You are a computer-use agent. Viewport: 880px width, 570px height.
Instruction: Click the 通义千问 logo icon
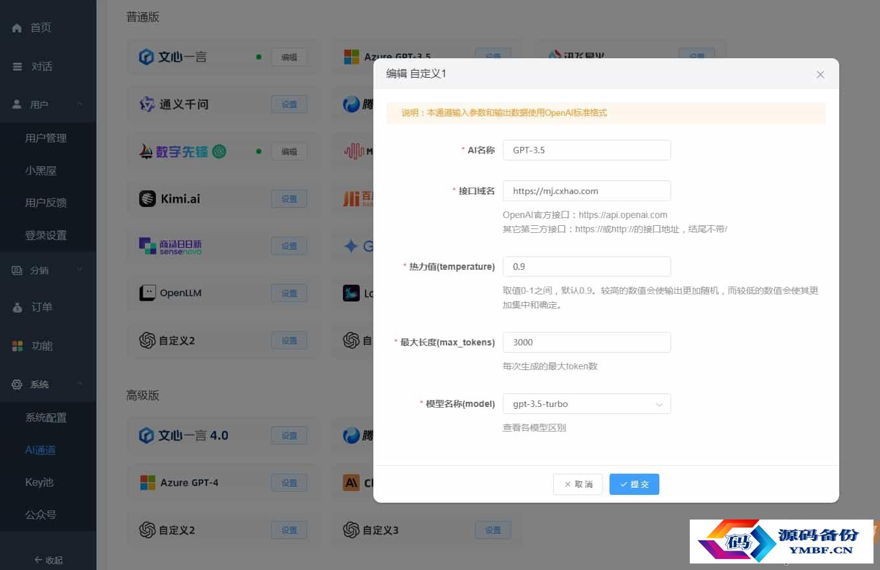(147, 104)
